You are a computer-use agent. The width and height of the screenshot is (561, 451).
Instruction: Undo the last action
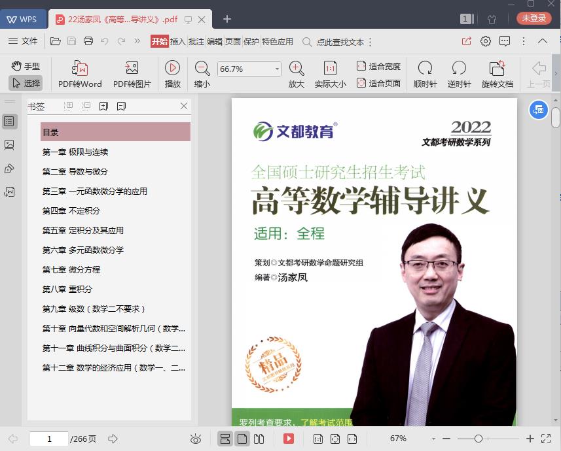point(105,41)
